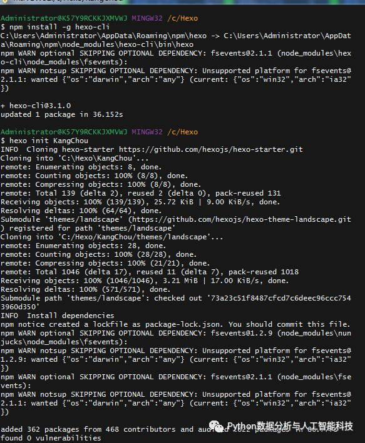Click the 'INFO Install dependencies' line
The height and width of the screenshot is (443, 365).
click(58, 316)
